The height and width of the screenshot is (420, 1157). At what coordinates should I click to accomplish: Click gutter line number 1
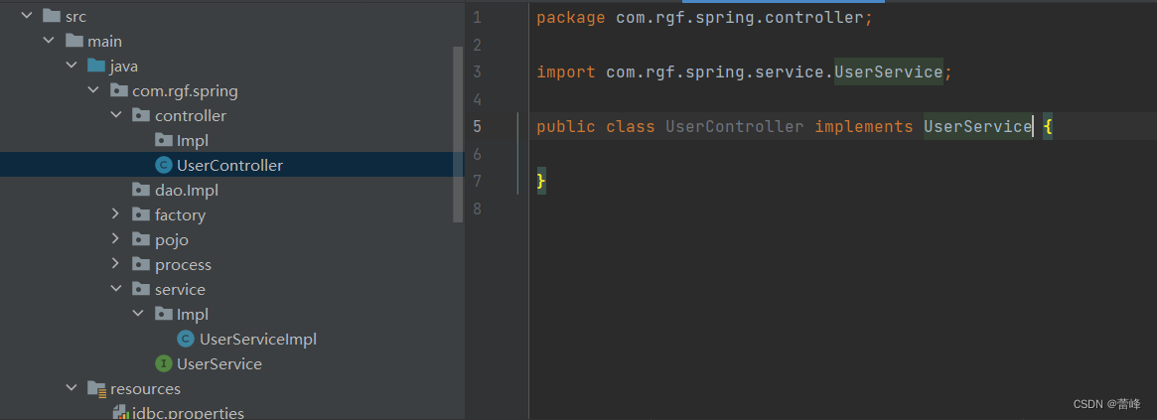pyautogui.click(x=477, y=17)
